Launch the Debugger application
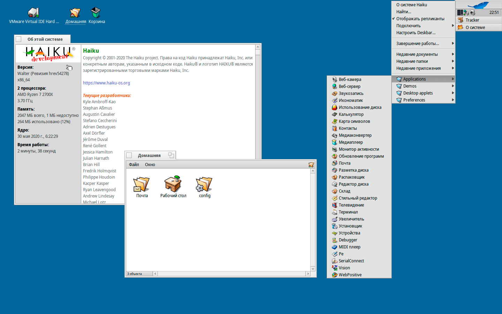 [359, 240]
